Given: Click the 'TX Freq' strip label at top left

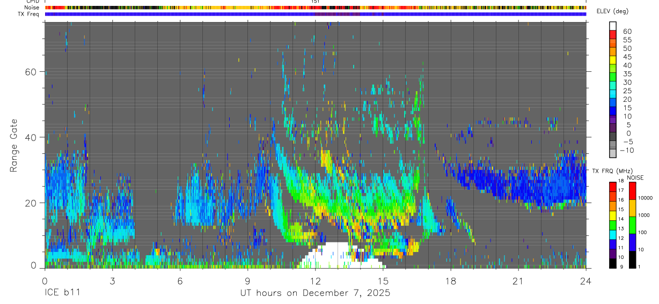Looking at the screenshot, I should pos(29,14).
